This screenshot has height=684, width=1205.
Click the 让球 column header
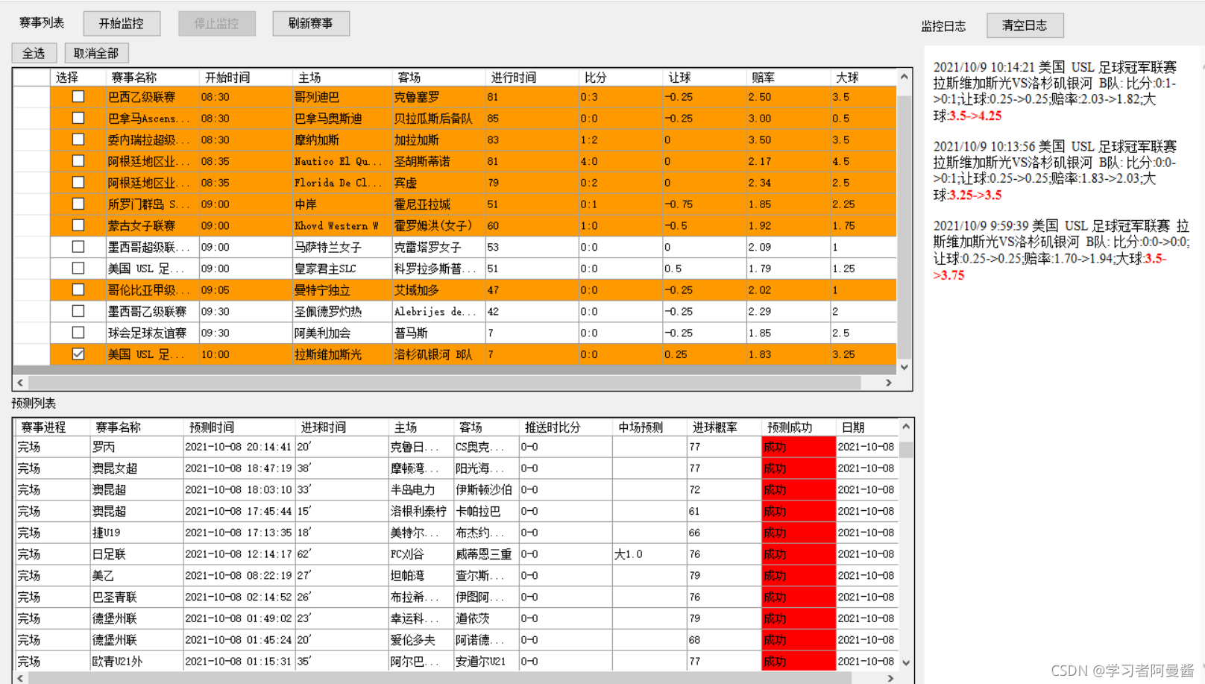click(705, 78)
